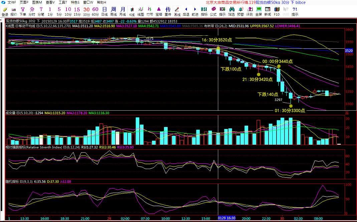The image size is (357, 222).
Task: Open the 页面P menu
Action: coord(24,2)
